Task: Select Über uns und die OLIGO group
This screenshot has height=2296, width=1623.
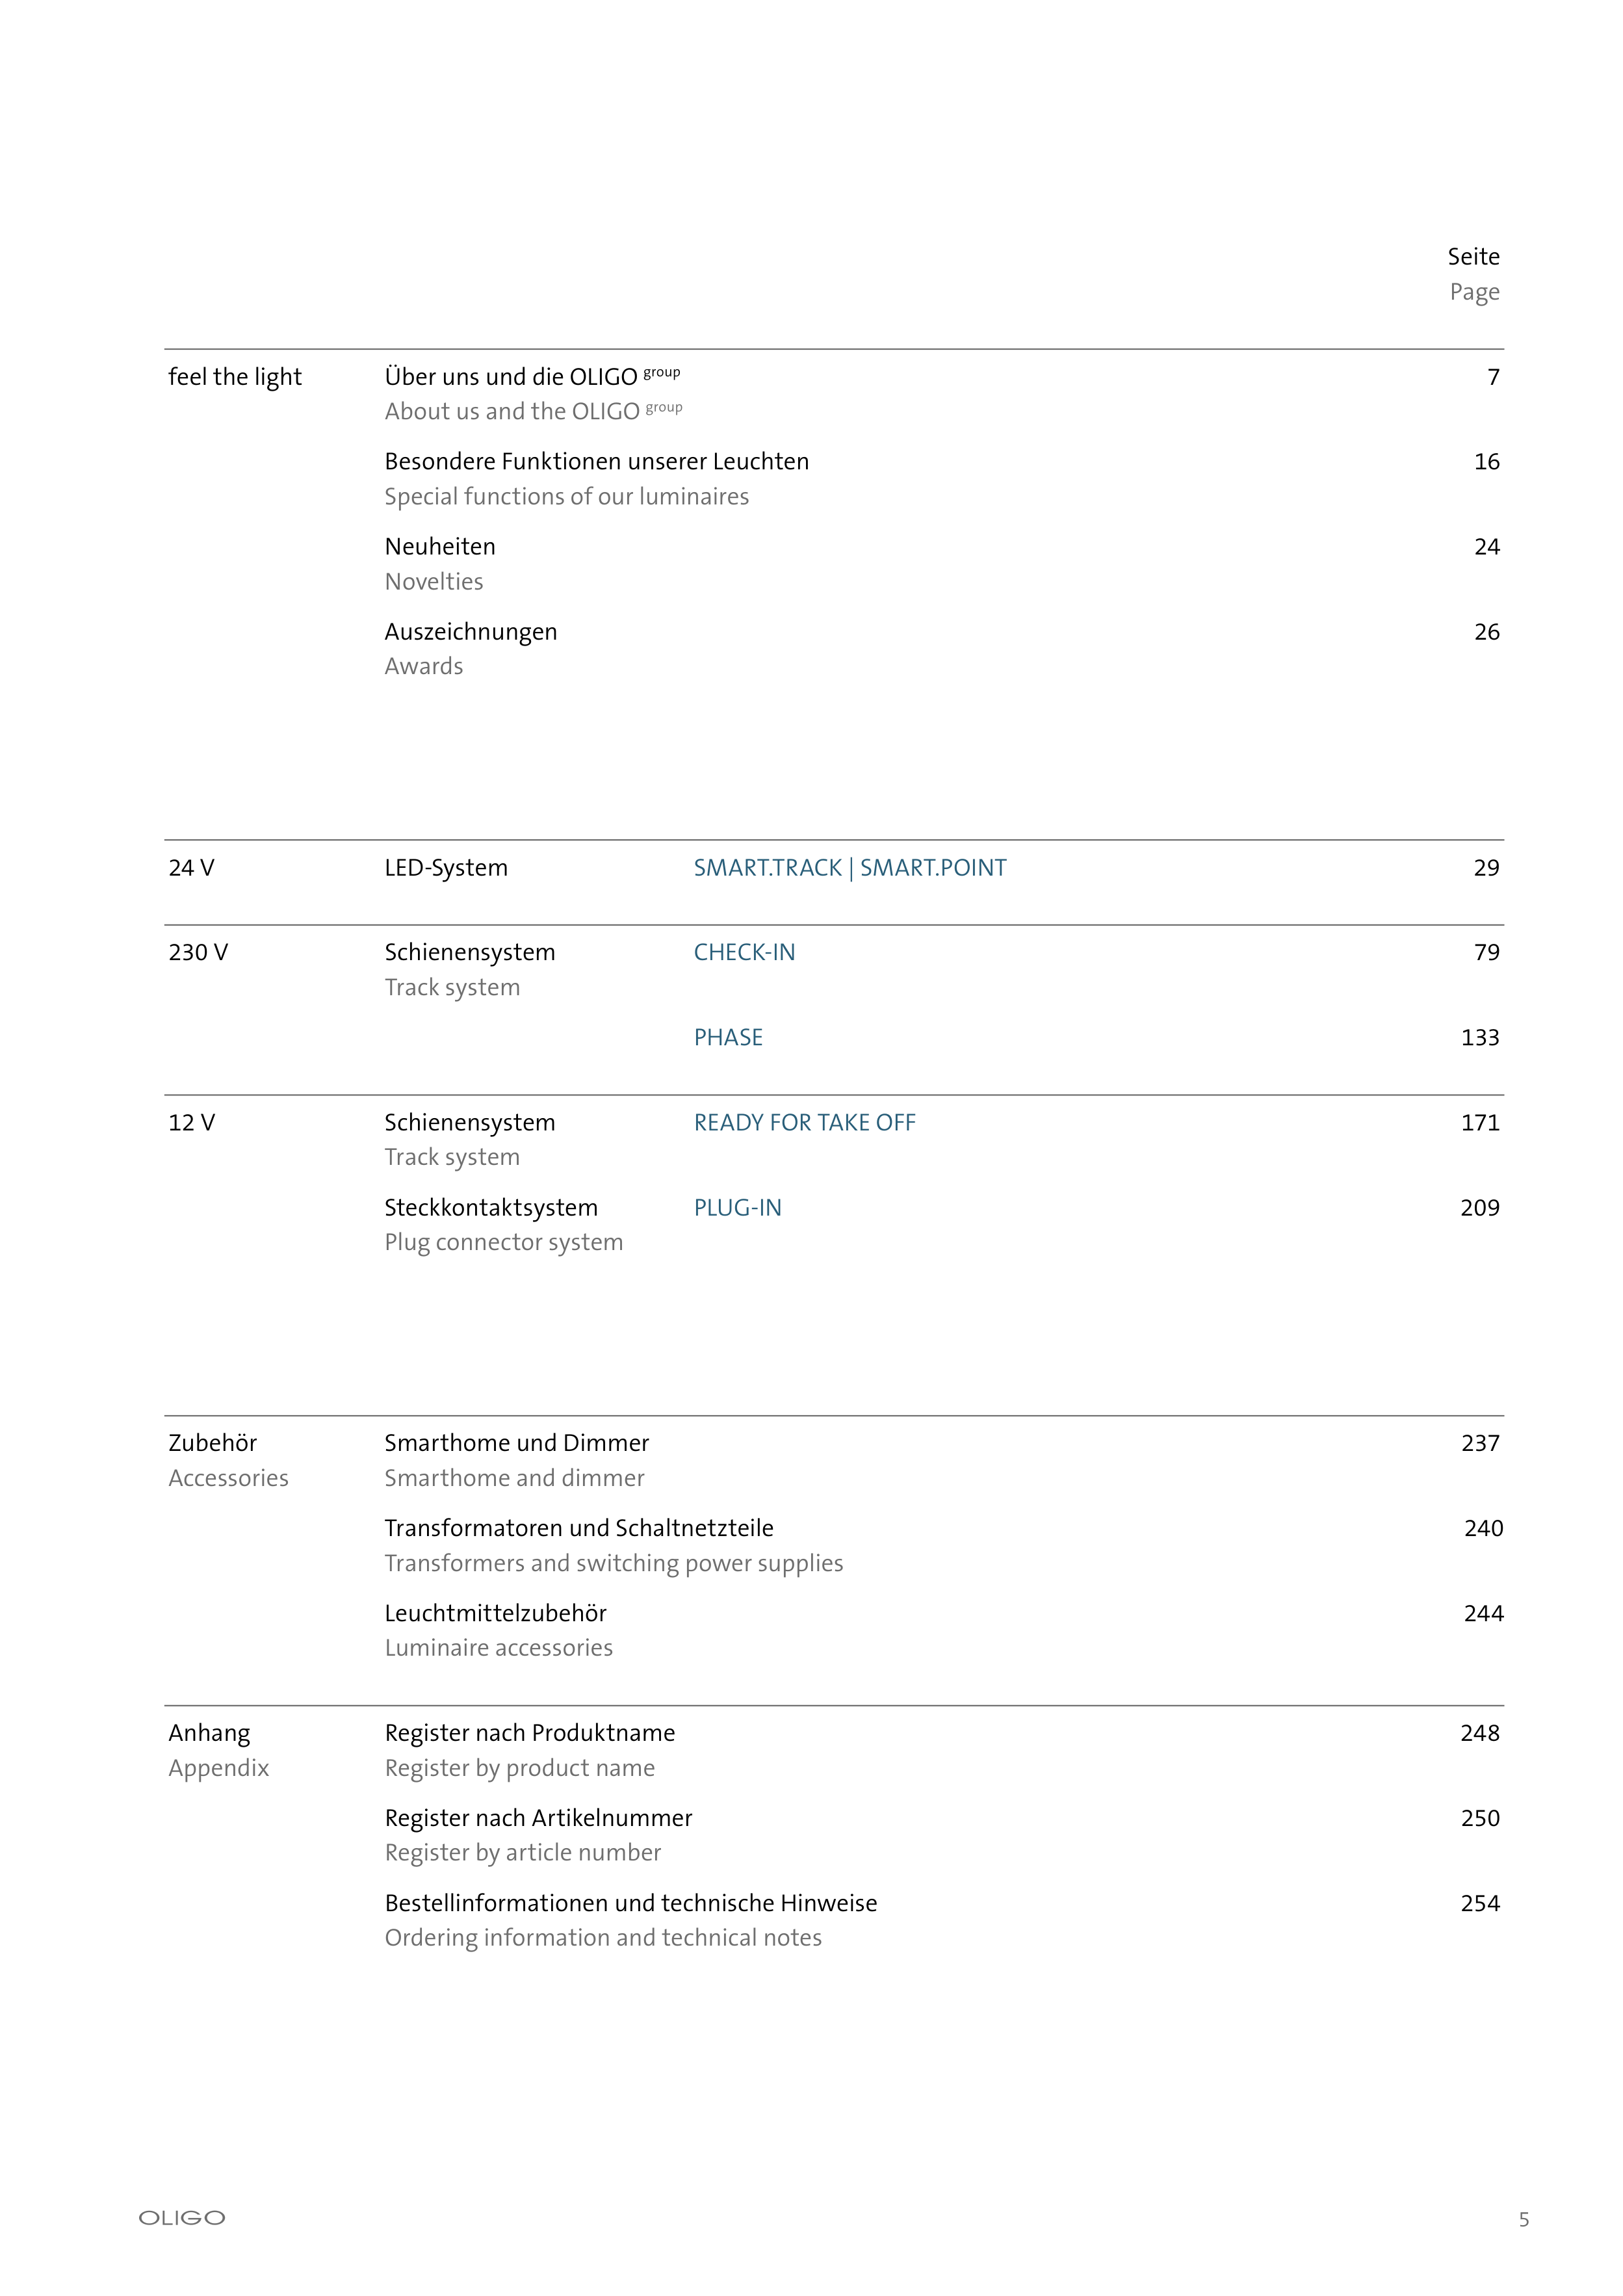Action: pos(531,377)
